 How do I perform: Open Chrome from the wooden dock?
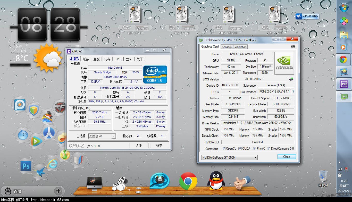pyautogui.click(x=188, y=181)
